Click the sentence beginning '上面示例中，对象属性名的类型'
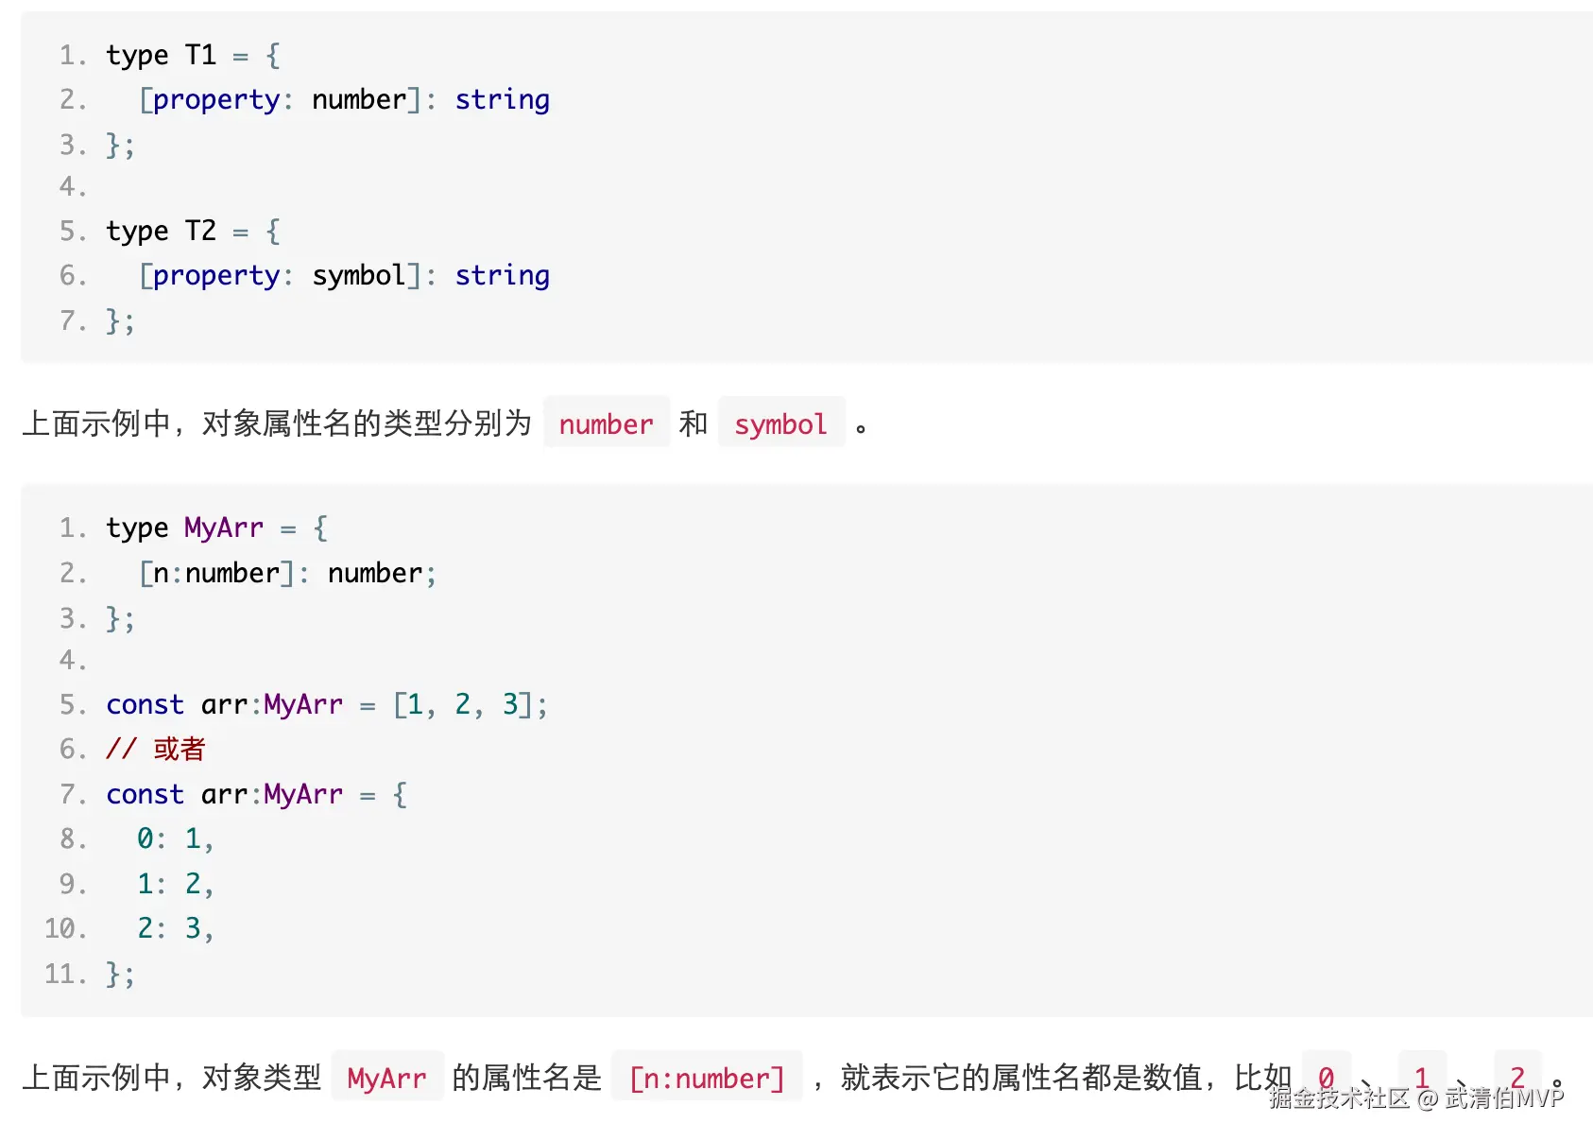This screenshot has height=1140, width=1593. pos(444,423)
